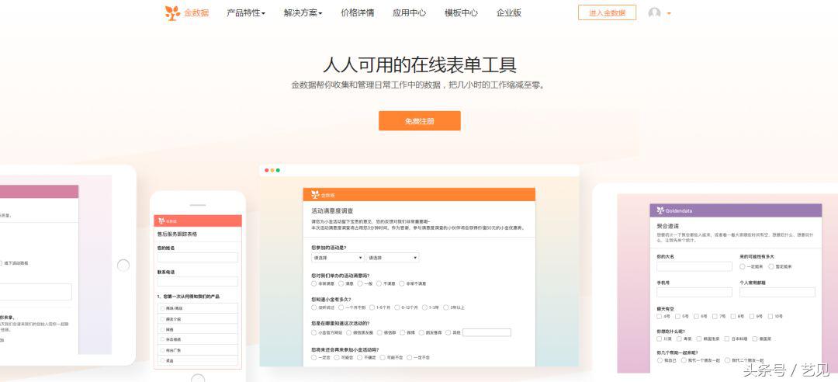Expand 产品特性 menu
This screenshot has height=382, width=838.
(246, 13)
